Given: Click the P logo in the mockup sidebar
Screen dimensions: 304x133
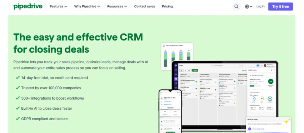Looking at the screenshot, I should 176,66.
